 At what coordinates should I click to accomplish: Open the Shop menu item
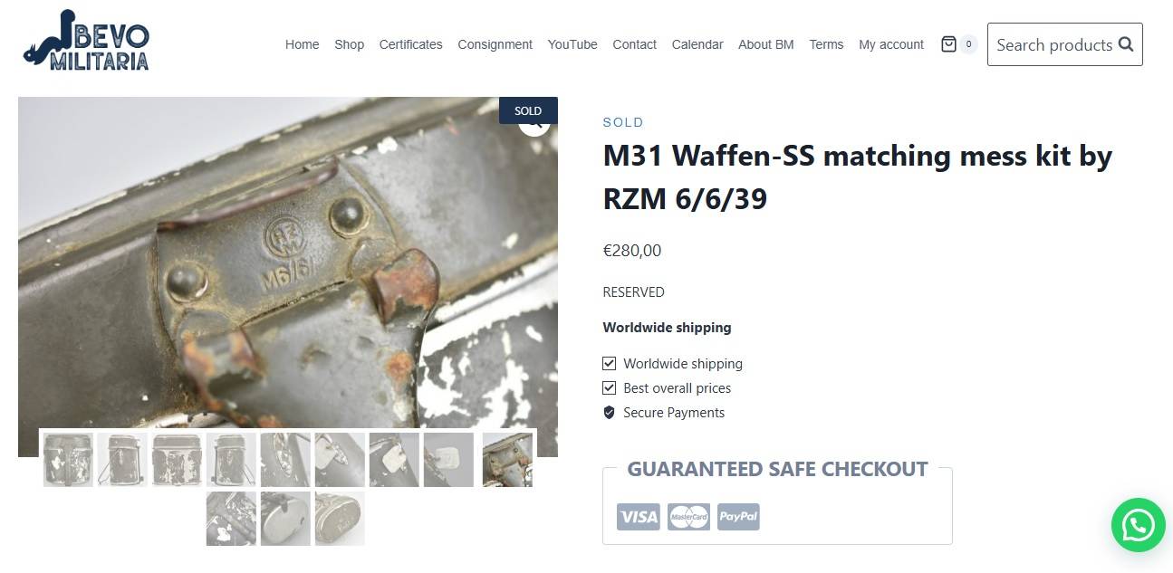point(349,44)
